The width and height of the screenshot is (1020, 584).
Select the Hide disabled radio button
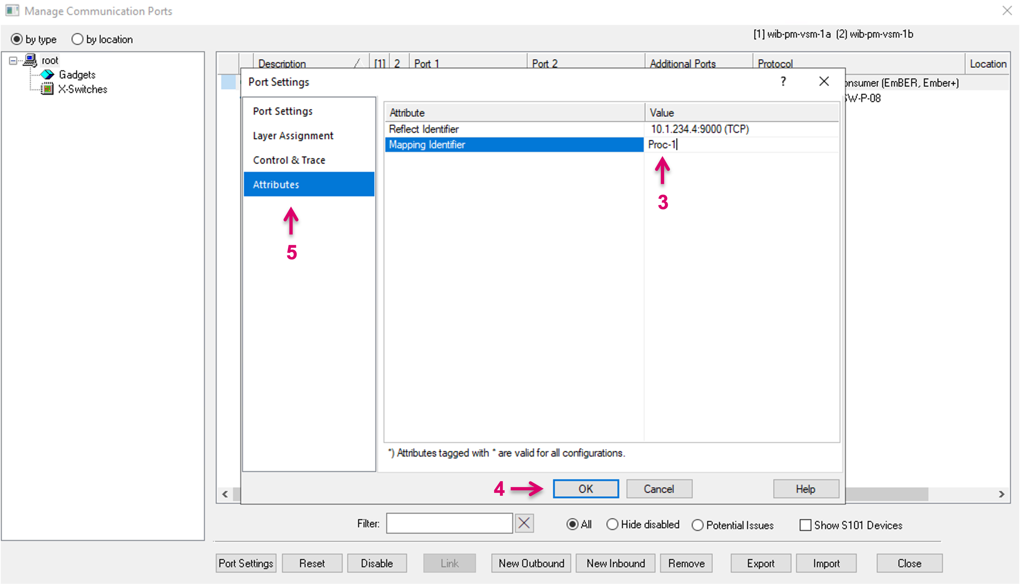pos(612,525)
